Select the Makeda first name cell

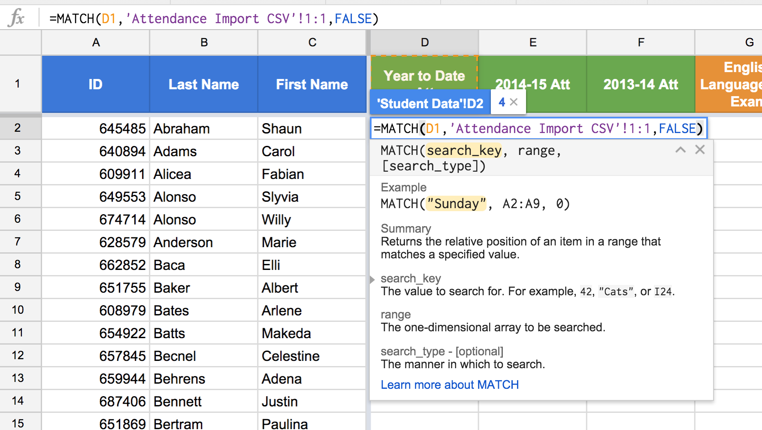[x=312, y=333]
